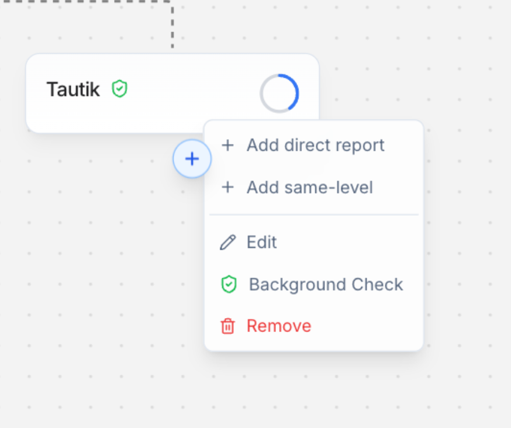Click the green shield badge beside Tautik
The height and width of the screenshot is (428, 511).
point(120,89)
